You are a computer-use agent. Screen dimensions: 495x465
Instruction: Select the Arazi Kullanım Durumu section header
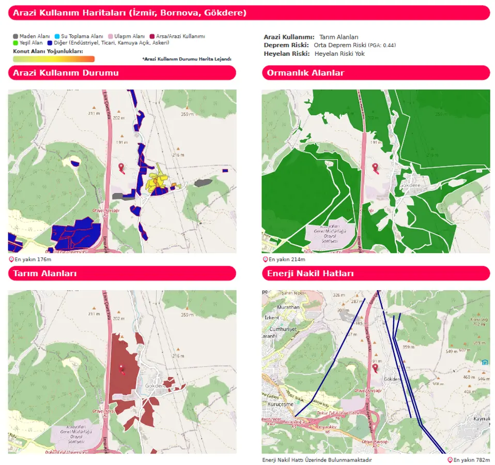122,73
